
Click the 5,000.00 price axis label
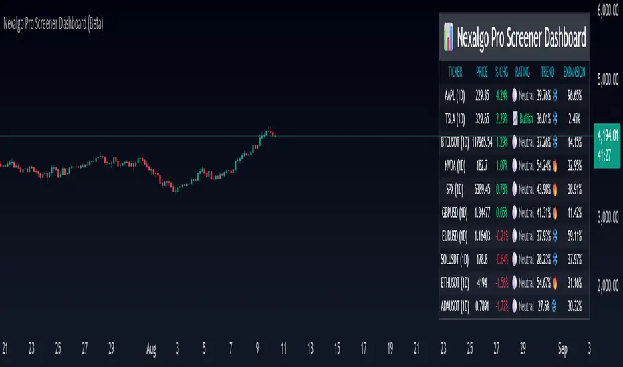coord(608,80)
